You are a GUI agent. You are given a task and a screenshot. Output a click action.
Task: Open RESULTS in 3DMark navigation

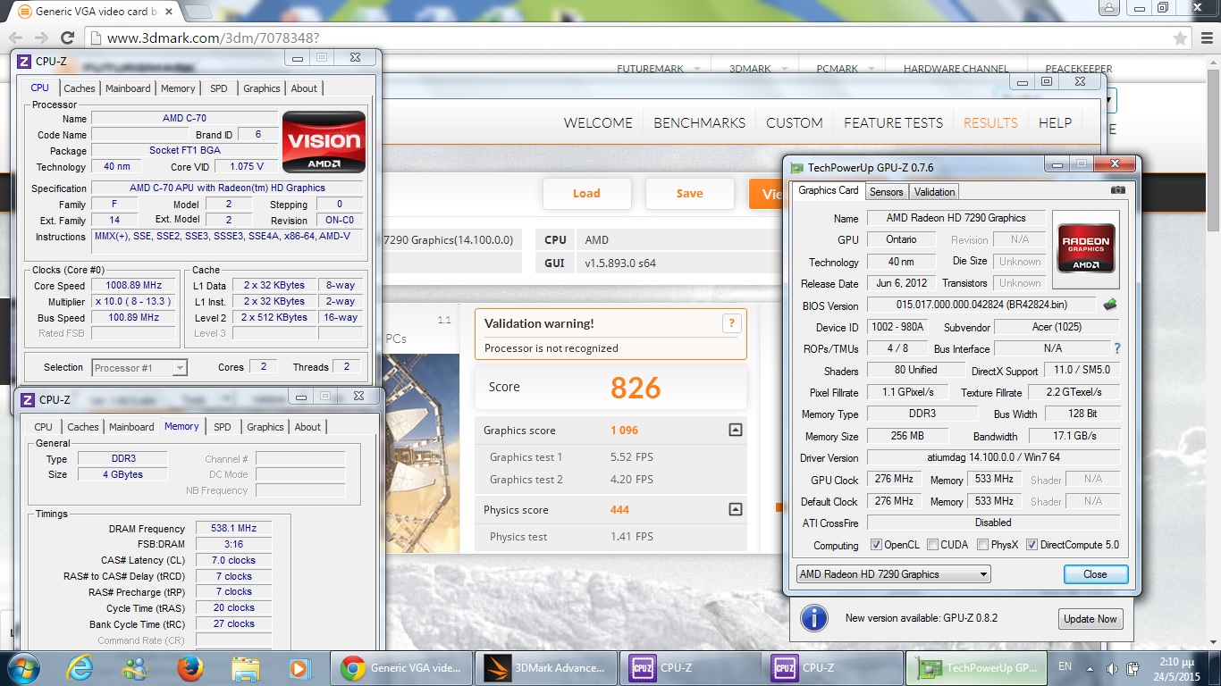(x=990, y=123)
